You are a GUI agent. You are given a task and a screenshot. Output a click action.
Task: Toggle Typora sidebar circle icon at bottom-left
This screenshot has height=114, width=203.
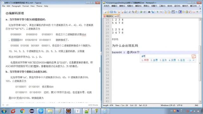coord(3,105)
